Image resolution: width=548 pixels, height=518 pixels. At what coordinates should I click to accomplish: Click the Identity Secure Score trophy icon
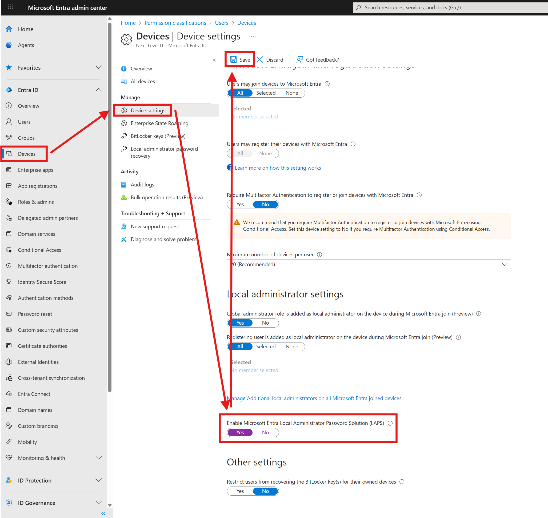pyautogui.click(x=9, y=282)
